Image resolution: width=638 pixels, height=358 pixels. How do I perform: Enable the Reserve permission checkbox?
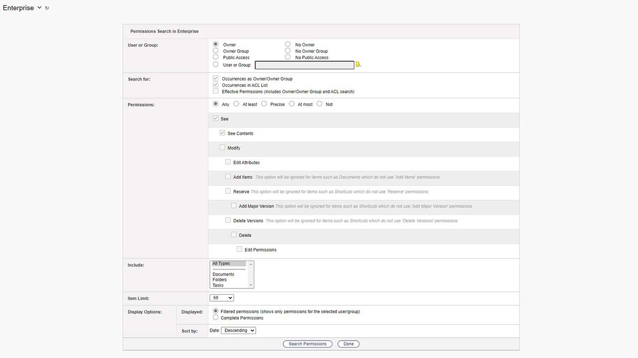(228, 191)
